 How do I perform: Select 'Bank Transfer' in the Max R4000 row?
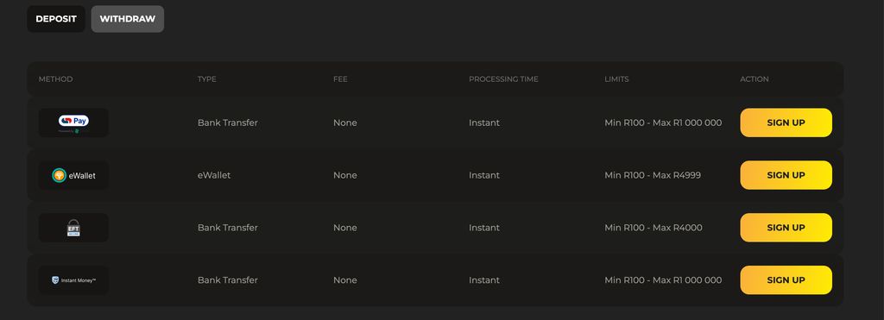pyautogui.click(x=228, y=228)
